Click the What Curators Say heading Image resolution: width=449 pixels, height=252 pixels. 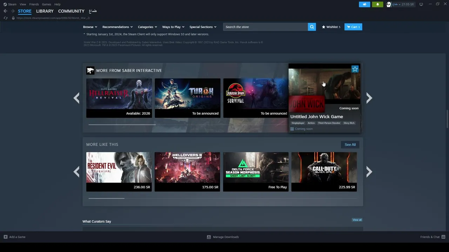(97, 222)
